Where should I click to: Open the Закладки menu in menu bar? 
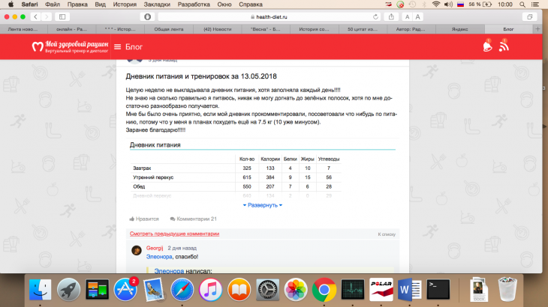[157, 4]
